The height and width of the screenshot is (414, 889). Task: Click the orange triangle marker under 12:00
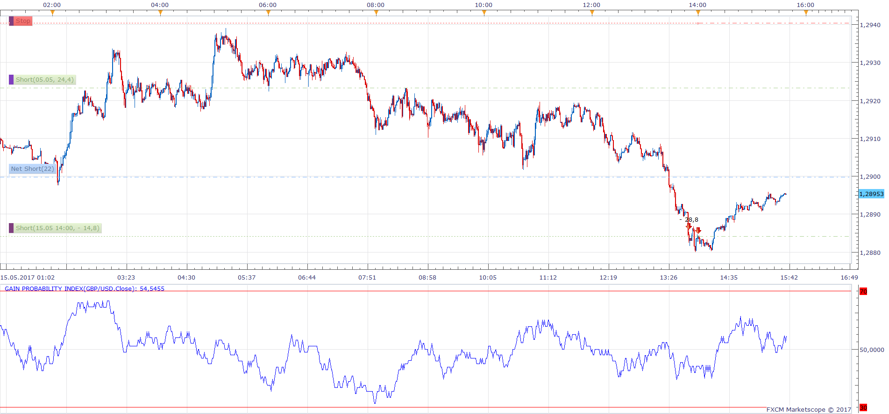(x=592, y=13)
